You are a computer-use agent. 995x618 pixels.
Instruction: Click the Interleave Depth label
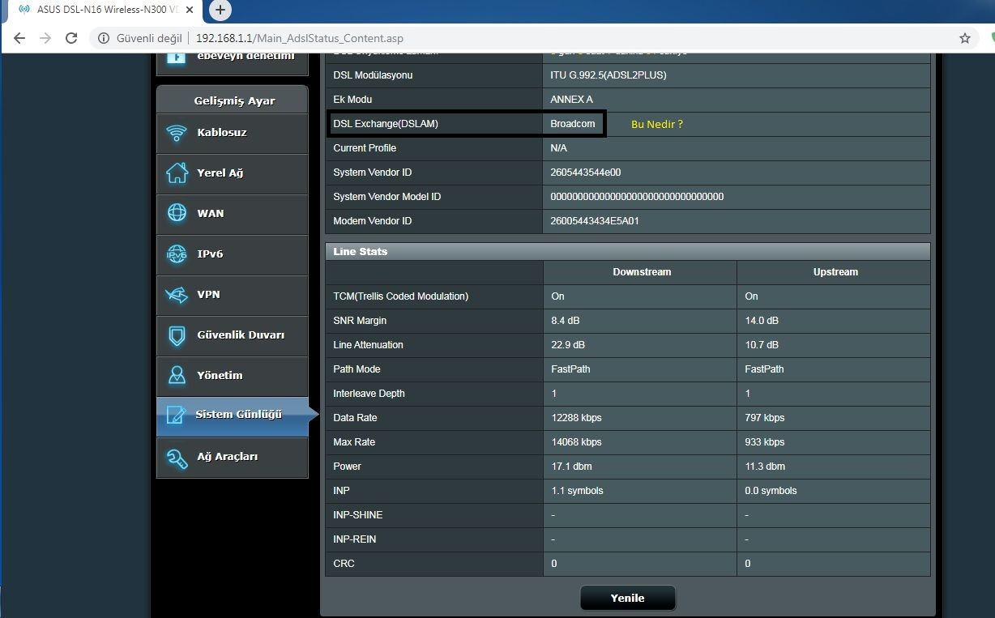[369, 394]
